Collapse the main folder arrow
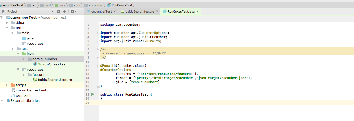This screenshot has height=121, width=354. coord(13,33)
